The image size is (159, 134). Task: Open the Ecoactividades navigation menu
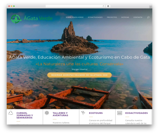coord(95,17)
